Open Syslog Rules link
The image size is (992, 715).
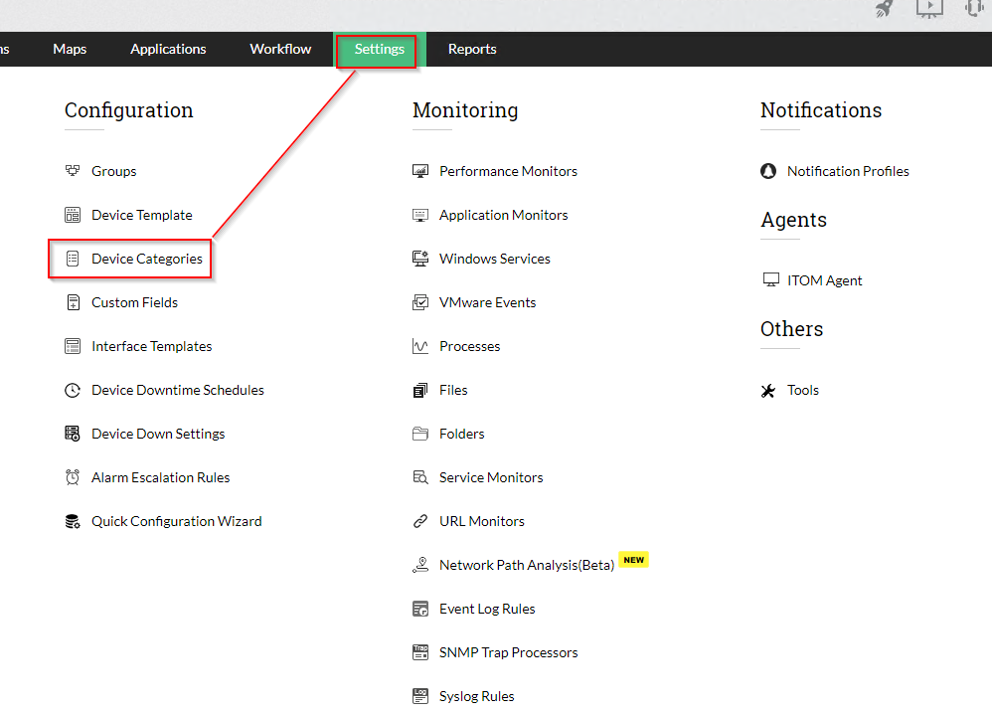pos(476,696)
